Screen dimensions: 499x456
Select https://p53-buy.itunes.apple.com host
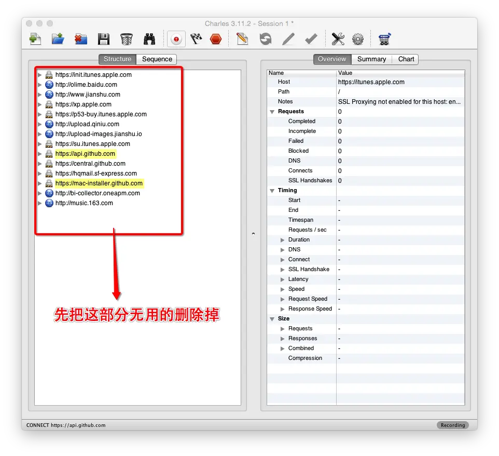coord(101,114)
